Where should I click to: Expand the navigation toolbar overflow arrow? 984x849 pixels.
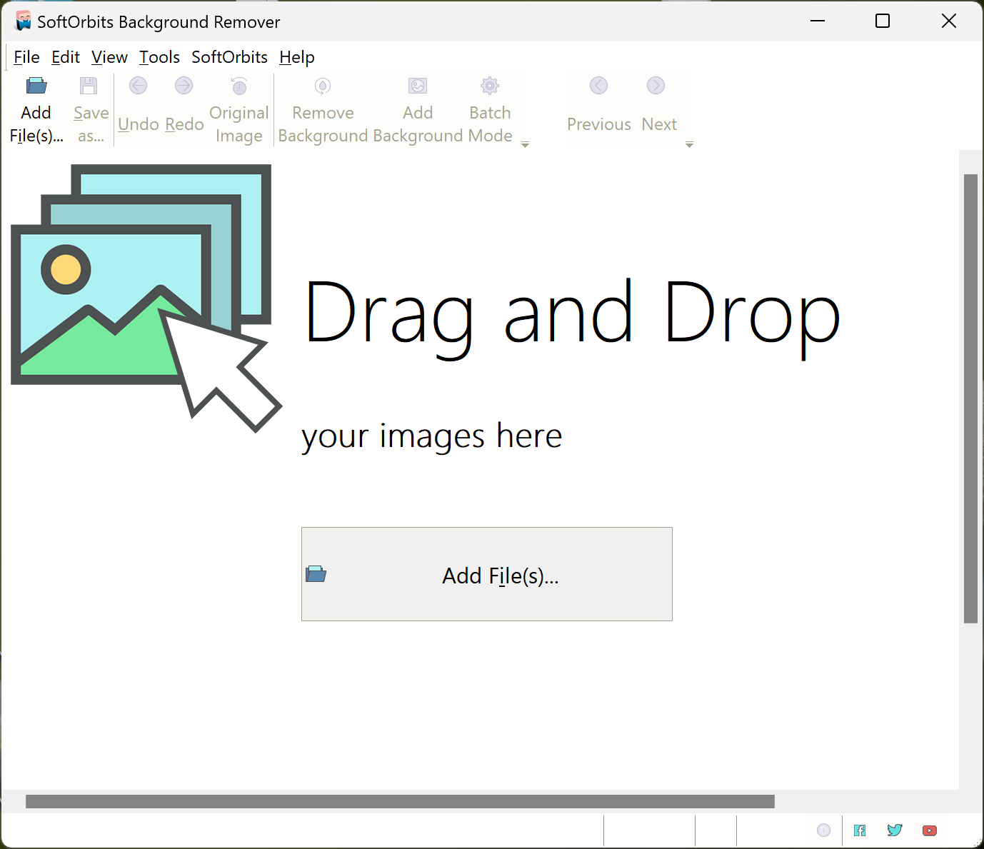pyautogui.click(x=689, y=145)
